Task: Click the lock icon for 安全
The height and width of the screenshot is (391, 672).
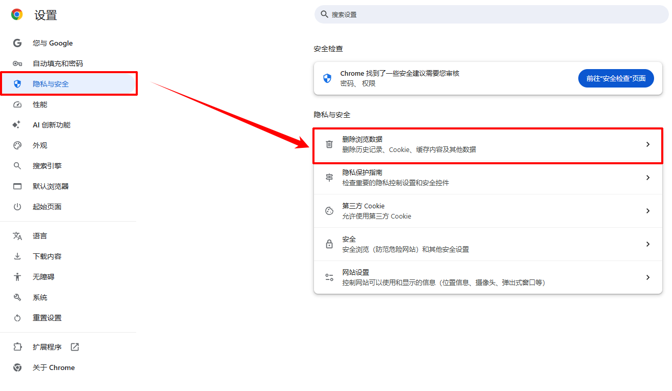Action: tap(329, 244)
